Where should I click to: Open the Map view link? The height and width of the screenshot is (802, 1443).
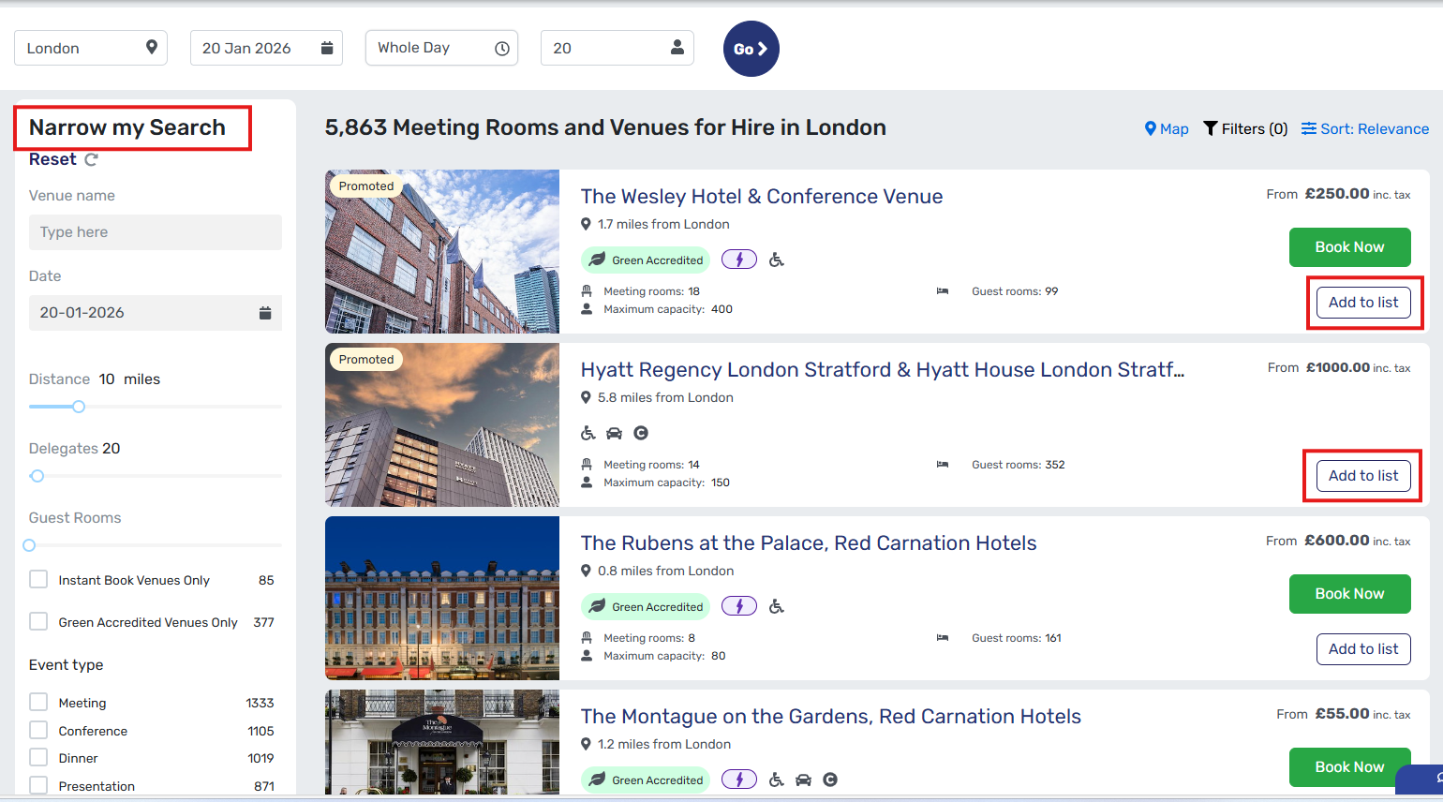(1167, 129)
